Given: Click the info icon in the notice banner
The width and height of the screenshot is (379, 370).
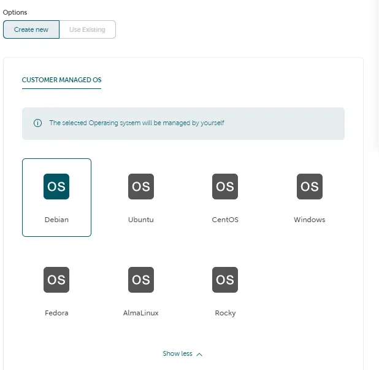Looking at the screenshot, I should (x=37, y=123).
